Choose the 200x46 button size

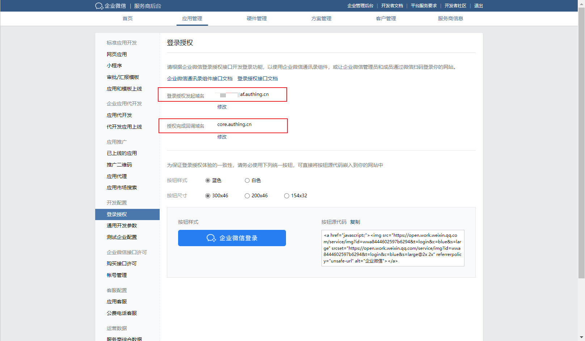(247, 195)
